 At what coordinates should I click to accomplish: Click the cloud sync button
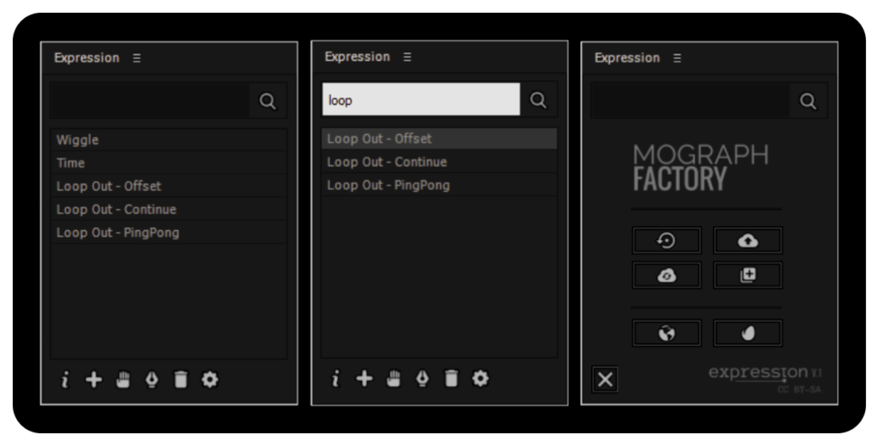tap(666, 275)
